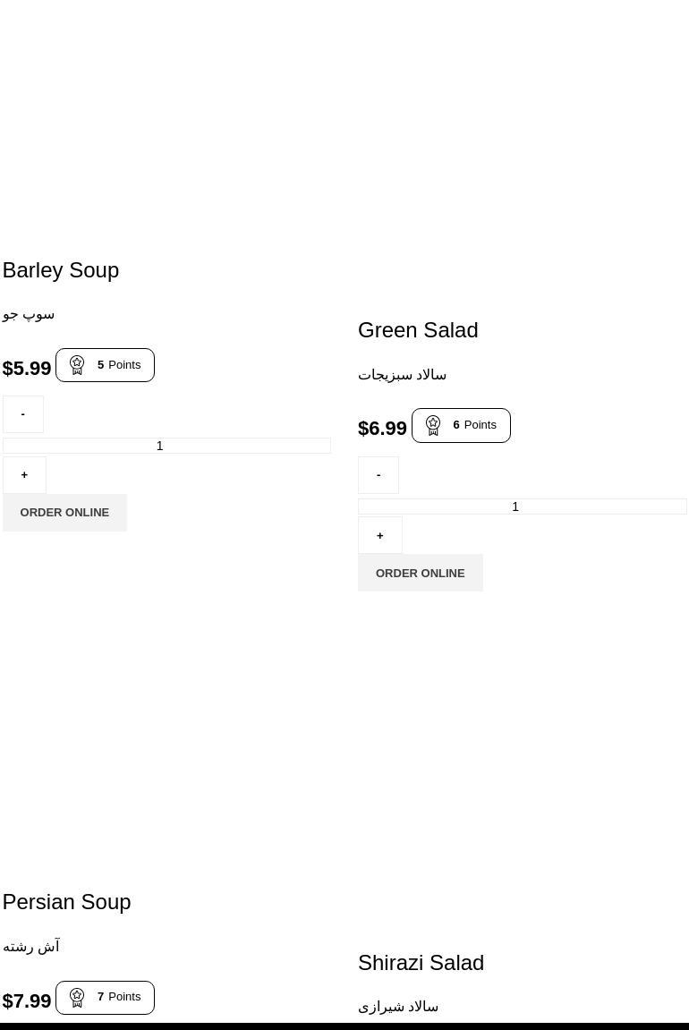
Task: Click the 6 Points reward badge
Action: click(474, 425)
